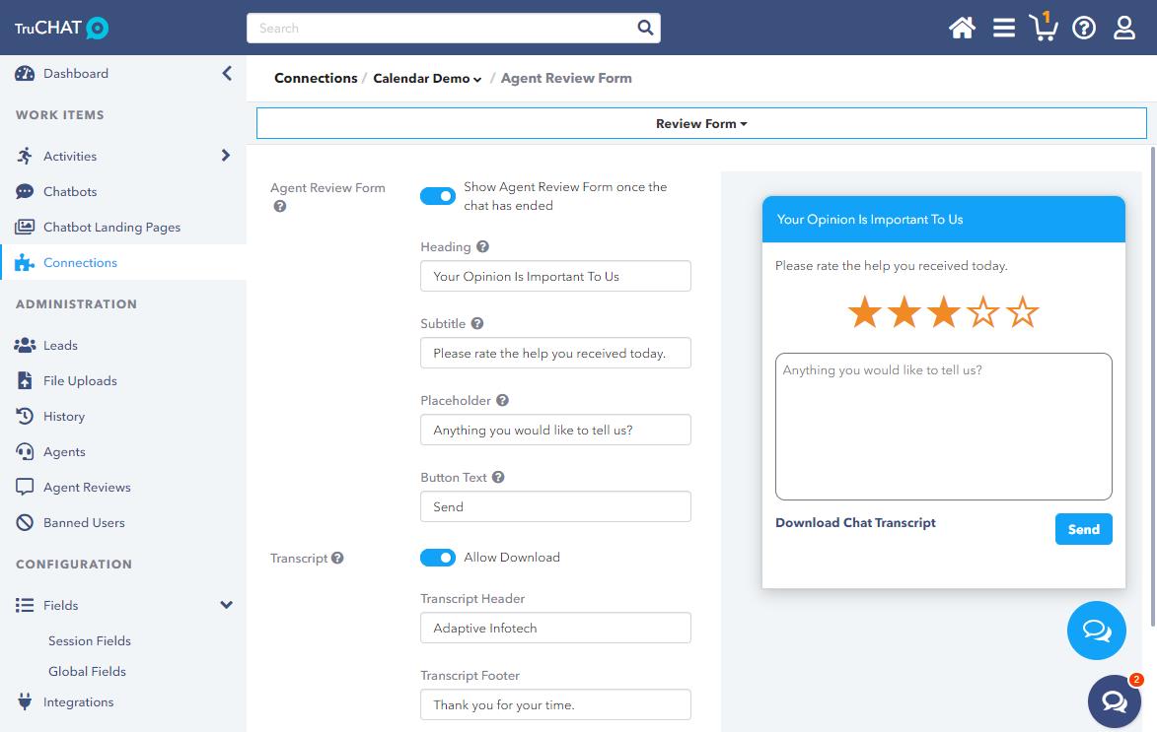Click the Chatbot Landing Pages image icon
Screen dimensions: 1157x732
(25, 227)
